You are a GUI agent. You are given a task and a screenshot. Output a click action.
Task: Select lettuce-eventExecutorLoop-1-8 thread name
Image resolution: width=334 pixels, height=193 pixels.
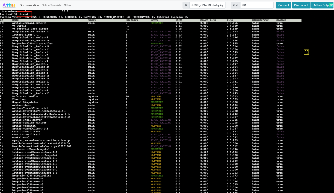(x=35, y=173)
